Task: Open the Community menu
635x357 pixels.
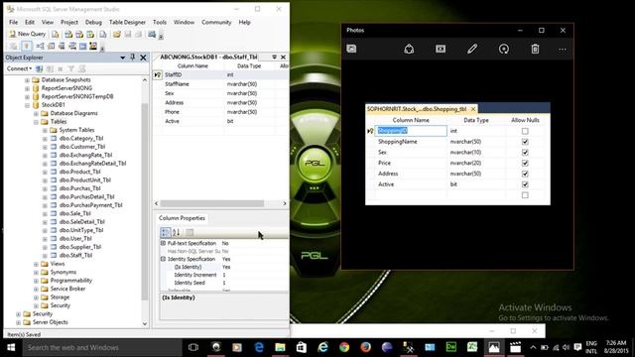Action: (x=216, y=22)
